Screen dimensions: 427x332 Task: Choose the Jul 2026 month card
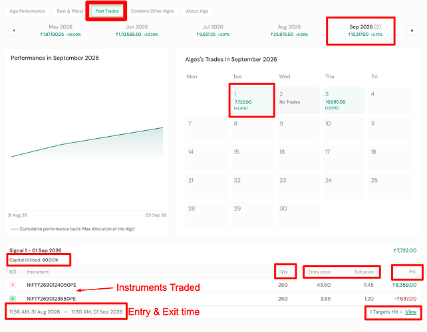click(x=213, y=31)
